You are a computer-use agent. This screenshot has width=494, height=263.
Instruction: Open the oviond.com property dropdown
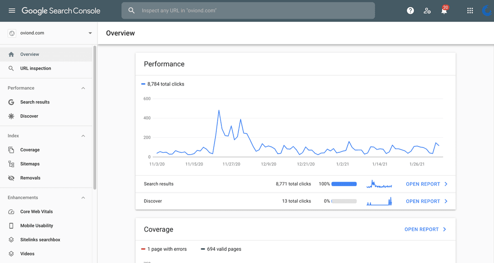coord(90,33)
